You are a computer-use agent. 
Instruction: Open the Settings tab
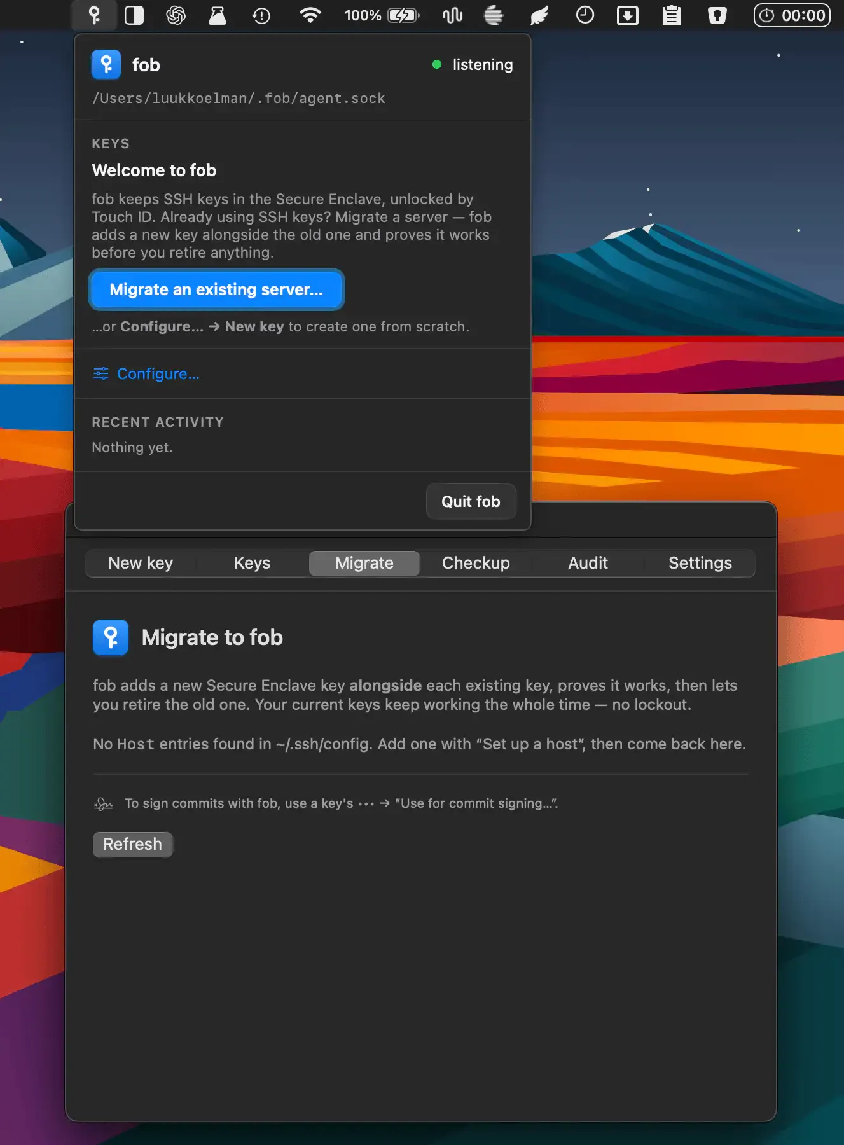(x=700, y=563)
